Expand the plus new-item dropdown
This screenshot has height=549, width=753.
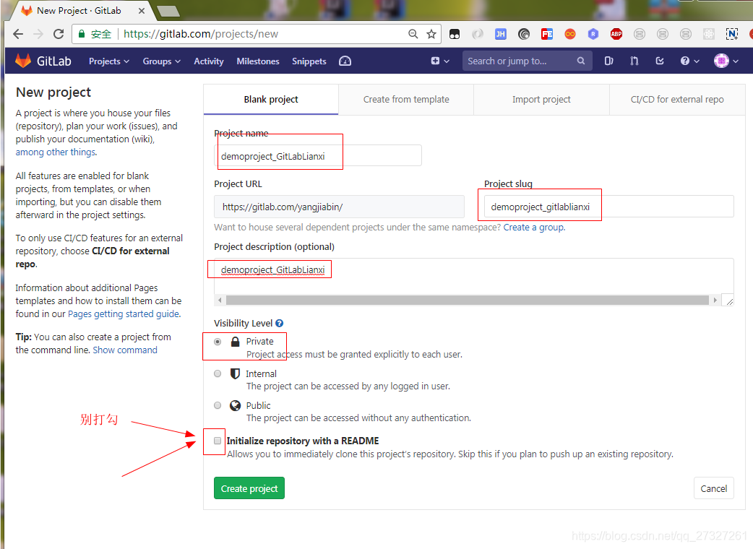[x=440, y=61]
